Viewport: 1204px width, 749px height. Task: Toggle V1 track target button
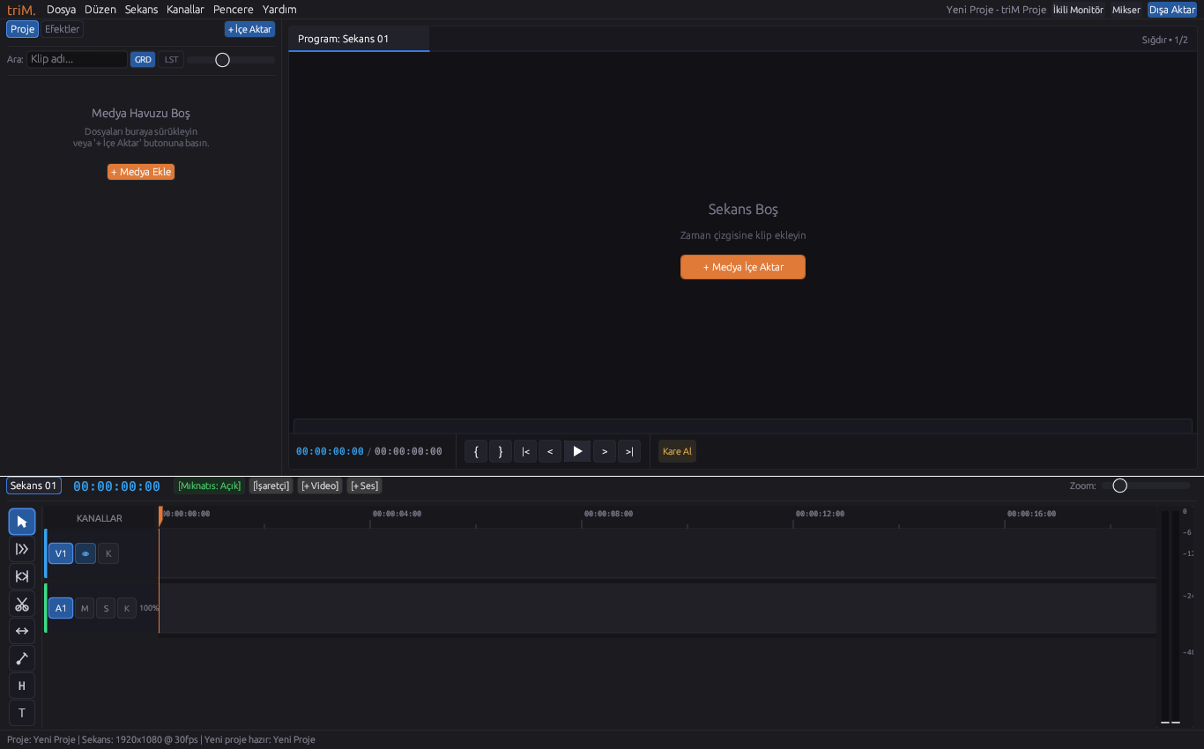[x=61, y=553]
